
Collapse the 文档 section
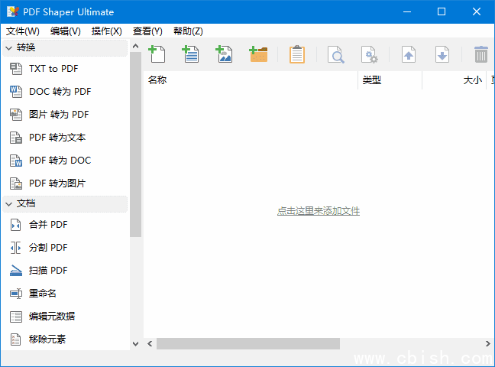point(9,203)
